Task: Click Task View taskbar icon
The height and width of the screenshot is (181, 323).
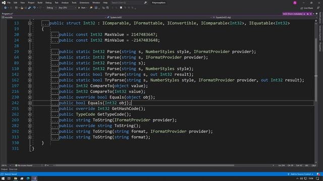Action: pyautogui.click(x=9, y=178)
